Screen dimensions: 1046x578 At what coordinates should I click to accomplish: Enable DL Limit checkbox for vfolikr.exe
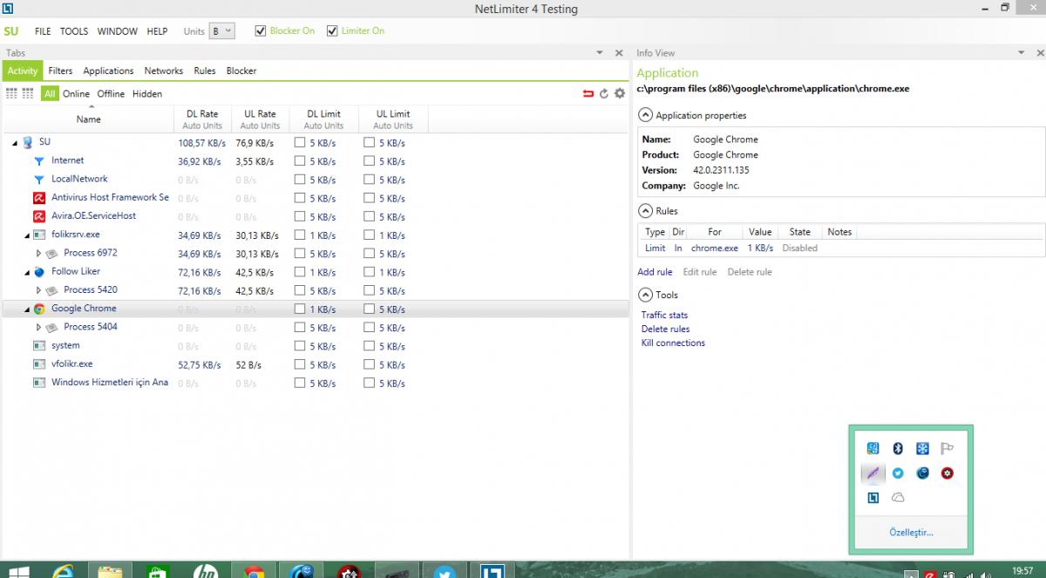point(299,364)
